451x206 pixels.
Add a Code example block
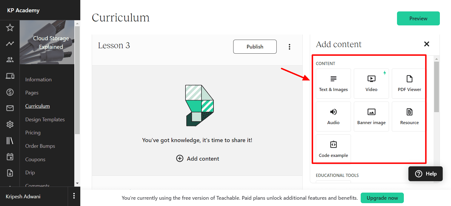point(333,149)
